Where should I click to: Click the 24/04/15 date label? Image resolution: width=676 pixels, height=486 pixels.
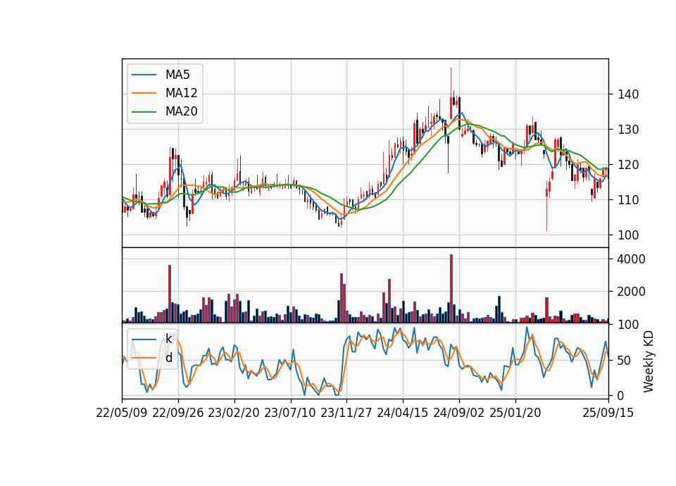coord(403,413)
